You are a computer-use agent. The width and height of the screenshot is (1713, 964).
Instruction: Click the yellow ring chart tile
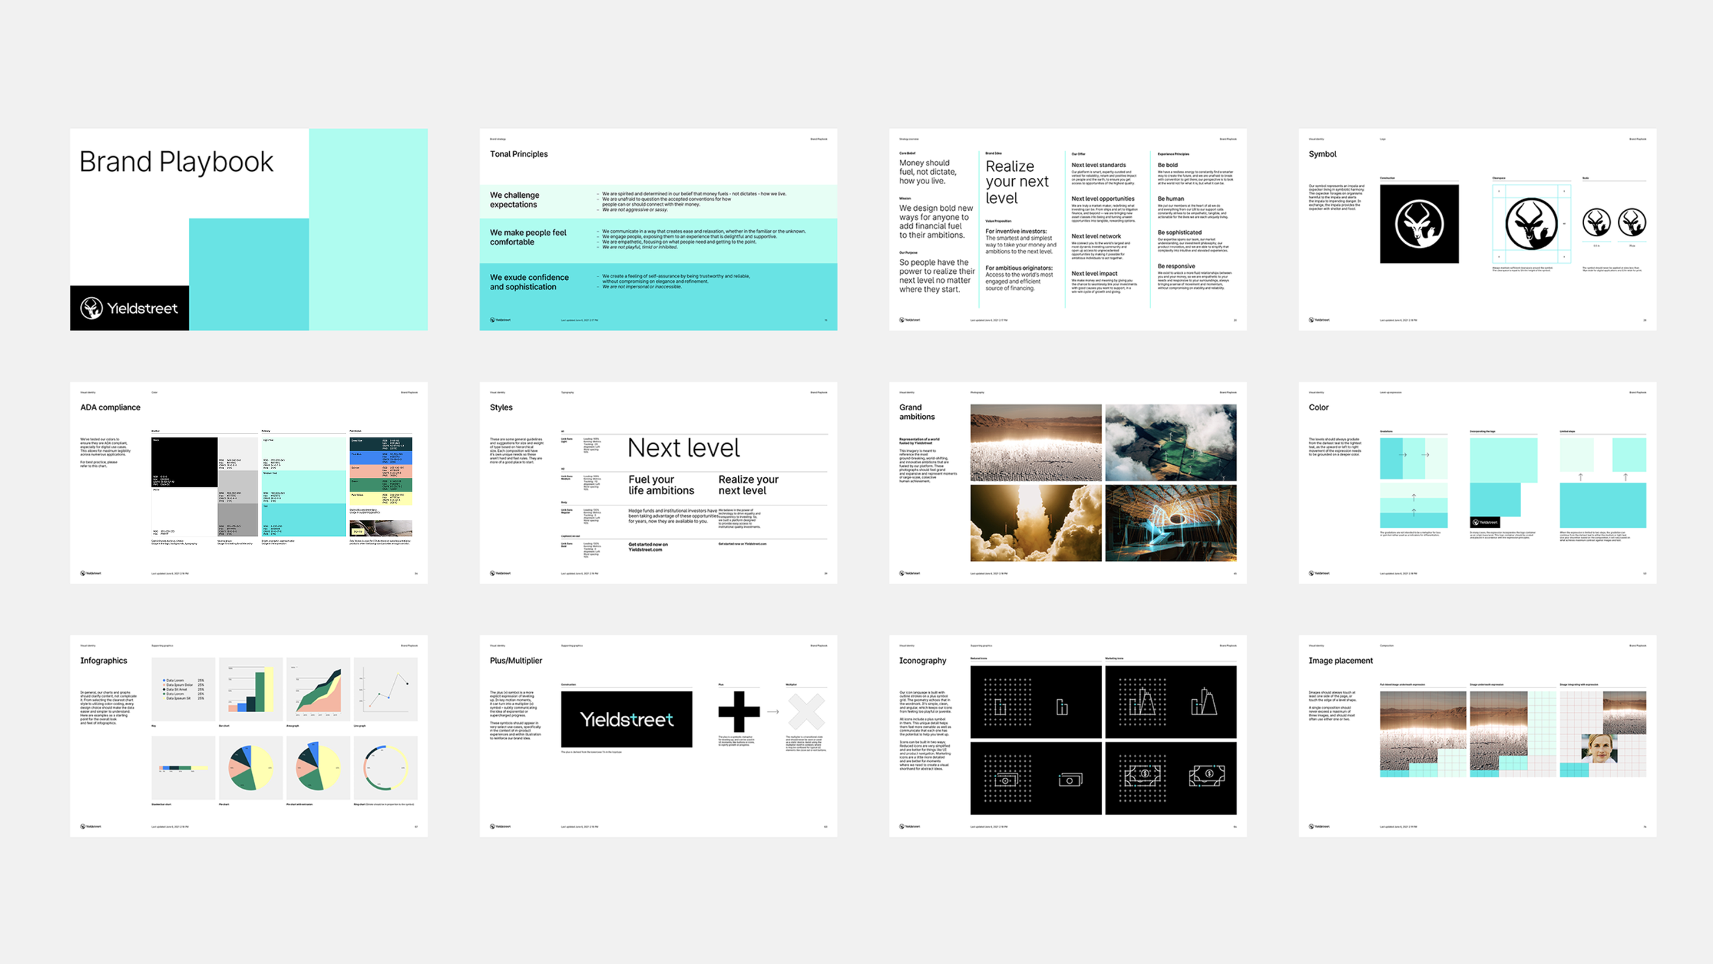click(386, 768)
